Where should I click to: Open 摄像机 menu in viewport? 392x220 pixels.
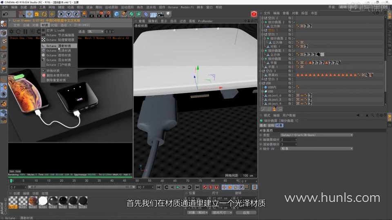click(153, 21)
